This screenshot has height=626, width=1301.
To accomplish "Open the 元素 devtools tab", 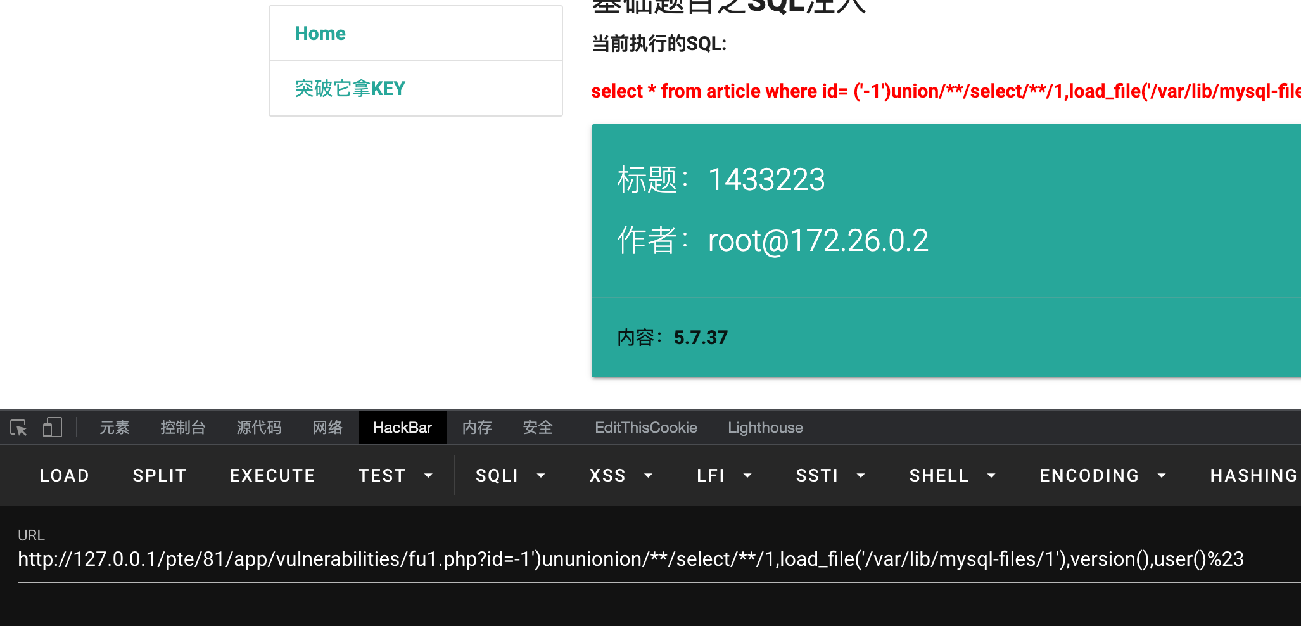I will click(x=115, y=428).
